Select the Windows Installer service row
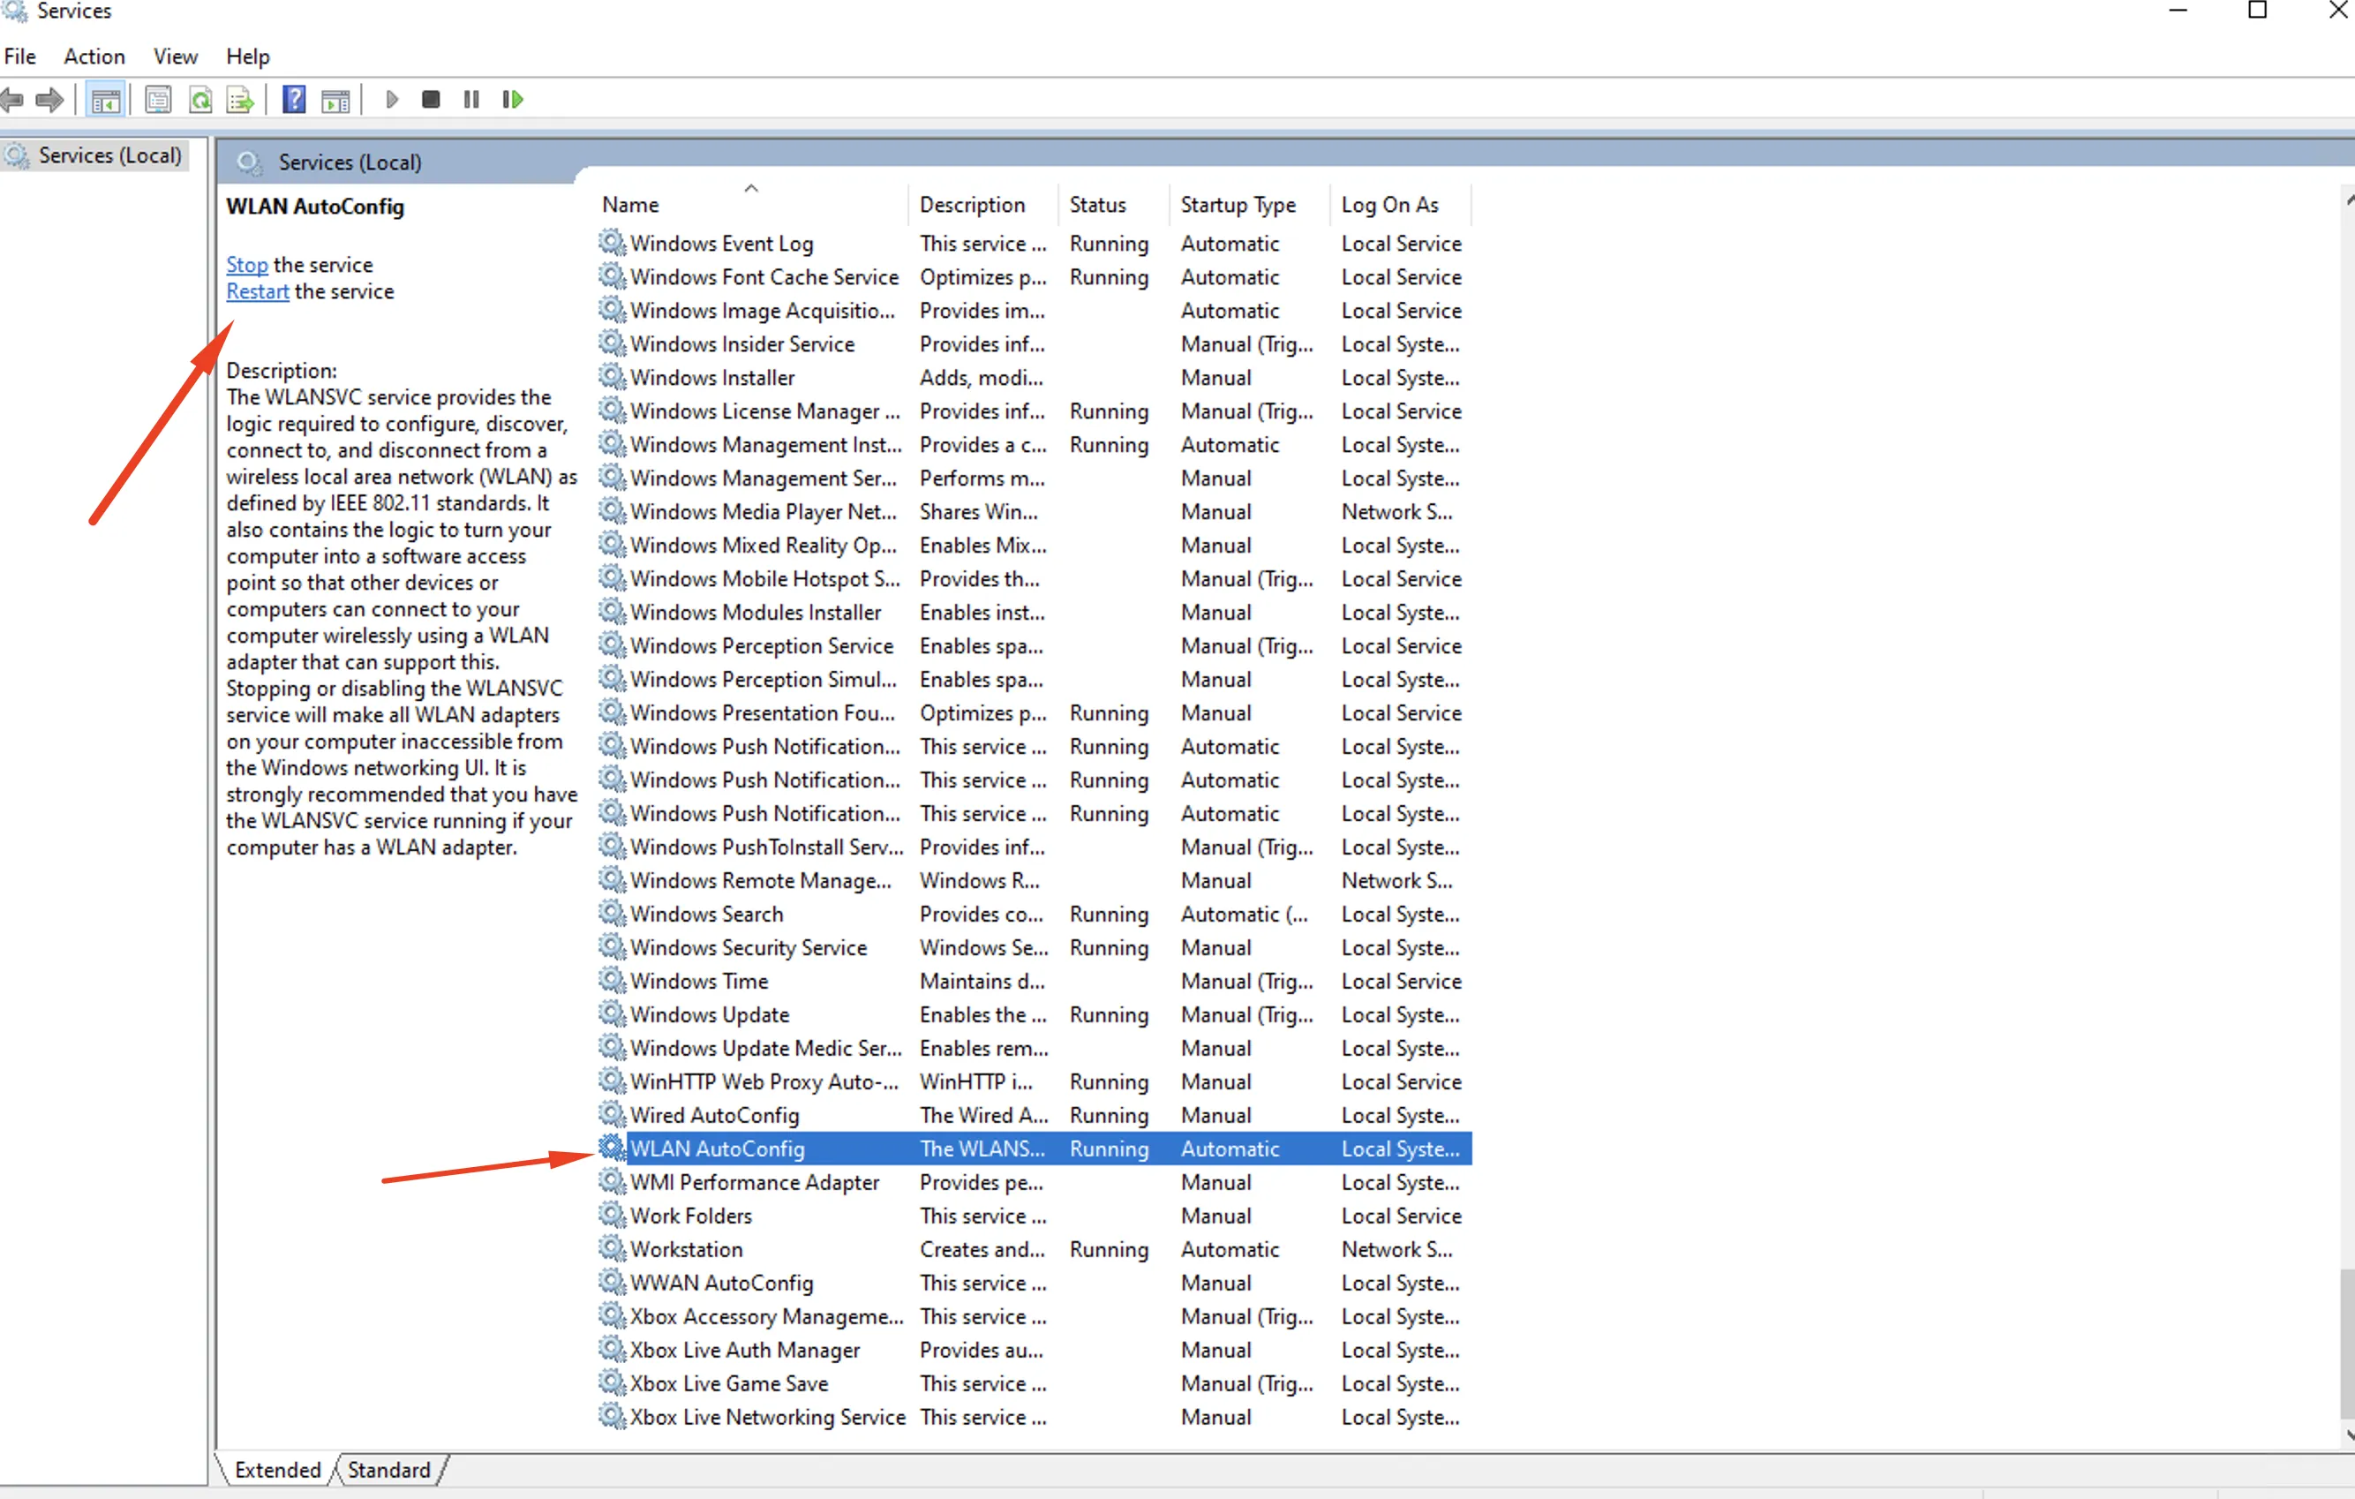Image resolution: width=2355 pixels, height=1499 pixels. pyautogui.click(x=1035, y=378)
